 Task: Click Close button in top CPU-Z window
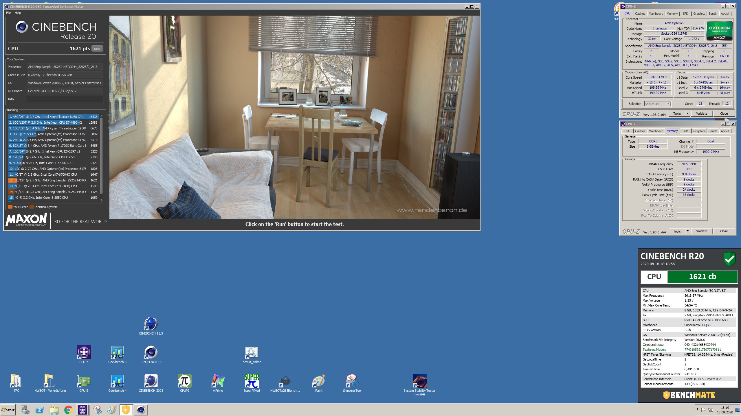[x=724, y=114]
